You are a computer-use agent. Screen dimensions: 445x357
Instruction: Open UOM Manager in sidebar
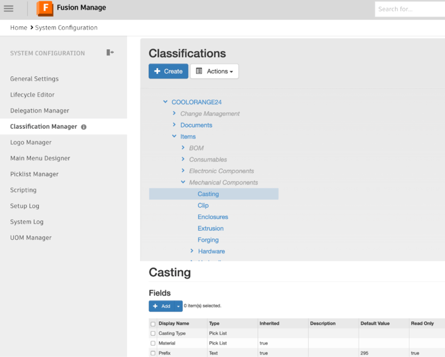(x=31, y=237)
